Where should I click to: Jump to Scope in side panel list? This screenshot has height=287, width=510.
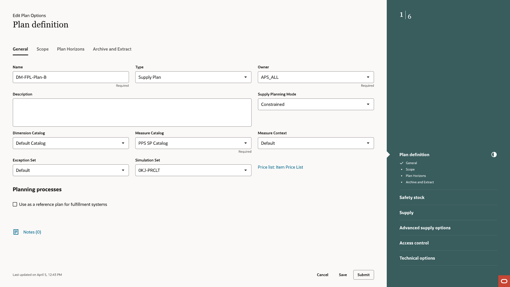[410, 169]
